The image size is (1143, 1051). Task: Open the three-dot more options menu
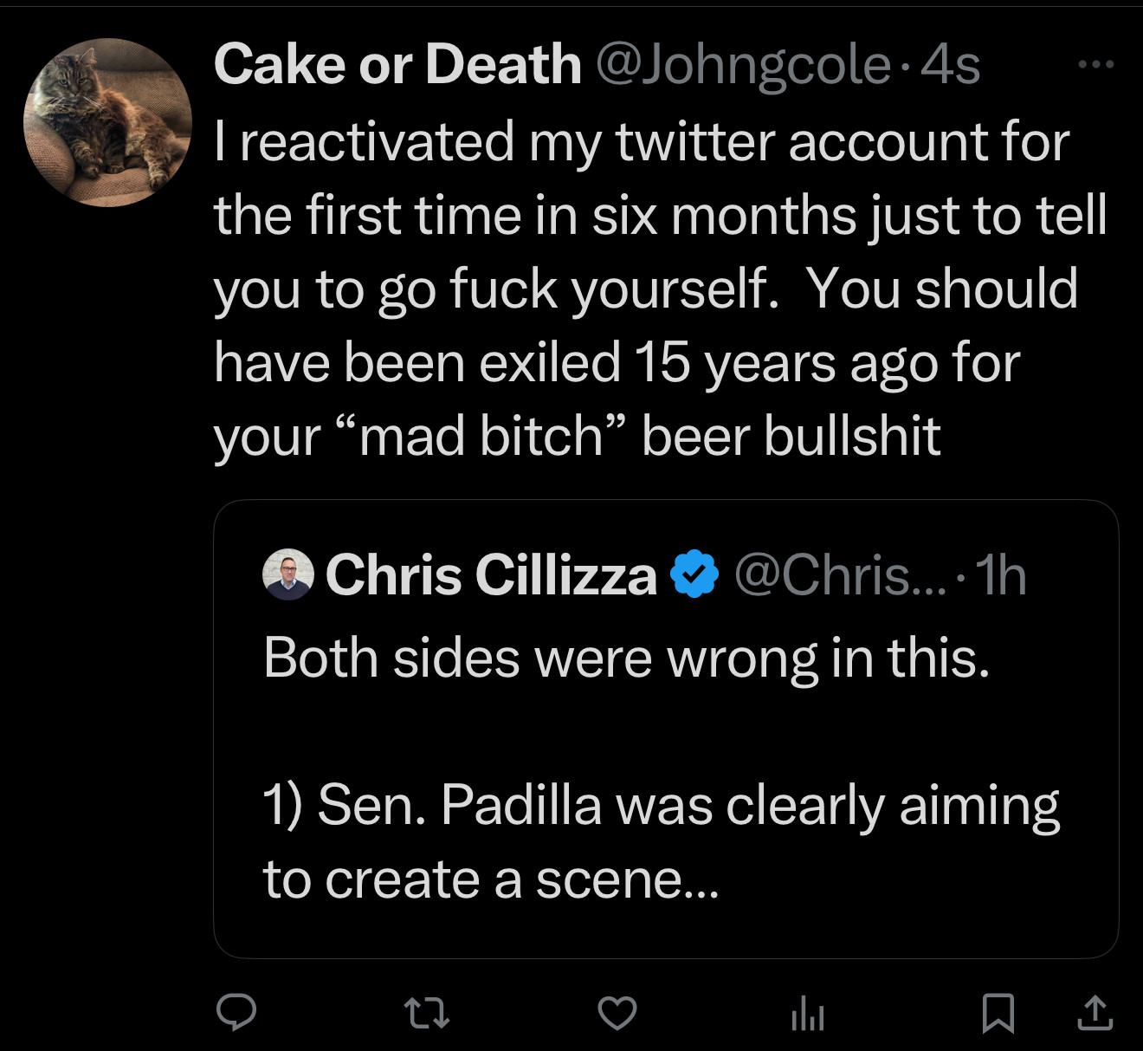click(x=1095, y=64)
